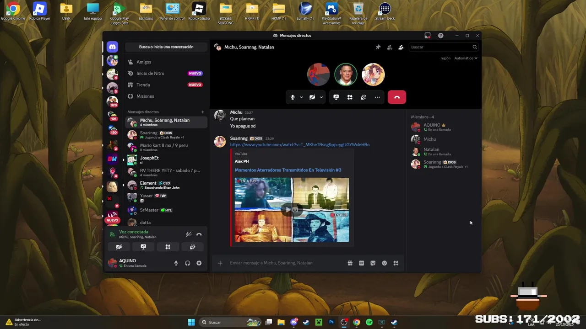Select member Michu in the members list

pyautogui.click(x=444, y=139)
